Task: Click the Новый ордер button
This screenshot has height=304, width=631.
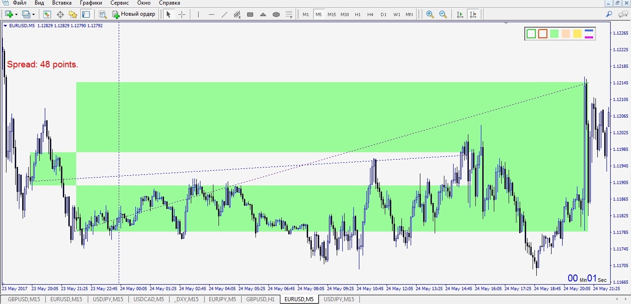Action: point(134,14)
